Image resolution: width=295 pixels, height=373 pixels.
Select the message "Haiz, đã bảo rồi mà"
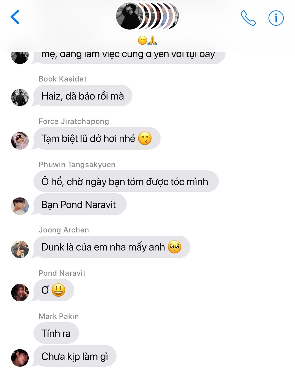pos(83,96)
